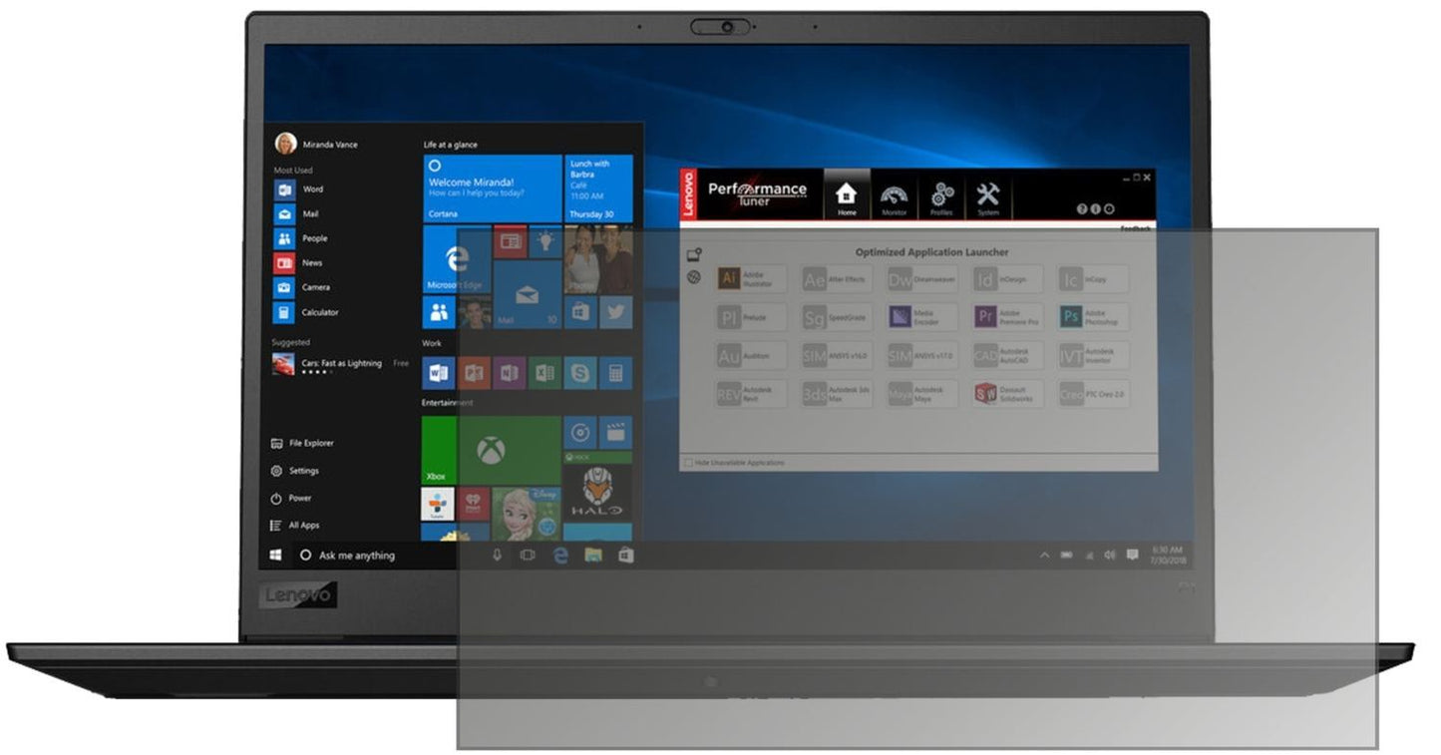Click the Windows Start button
This screenshot has width=1441, height=755.
coord(276,556)
